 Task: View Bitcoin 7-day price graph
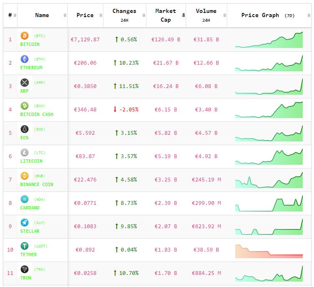(269, 40)
